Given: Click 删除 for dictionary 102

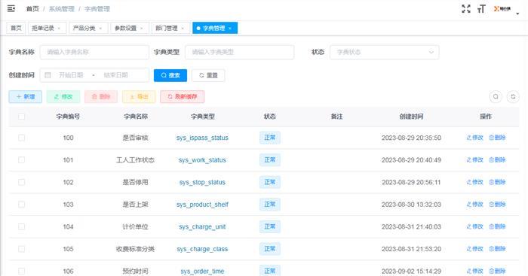Looking at the screenshot, I should pos(497,182).
